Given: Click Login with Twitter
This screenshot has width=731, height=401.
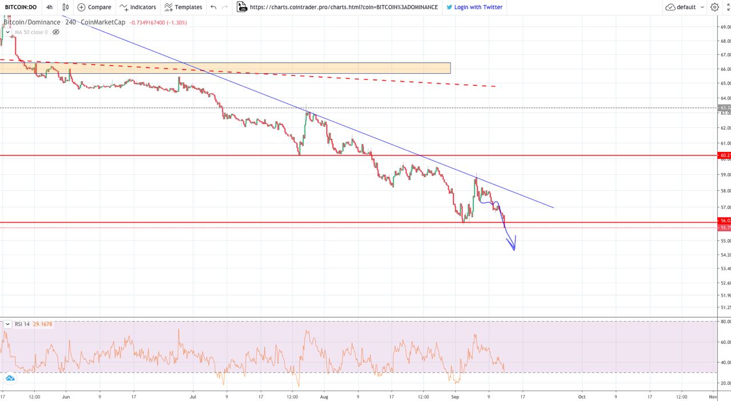Looking at the screenshot, I should click(475, 7).
